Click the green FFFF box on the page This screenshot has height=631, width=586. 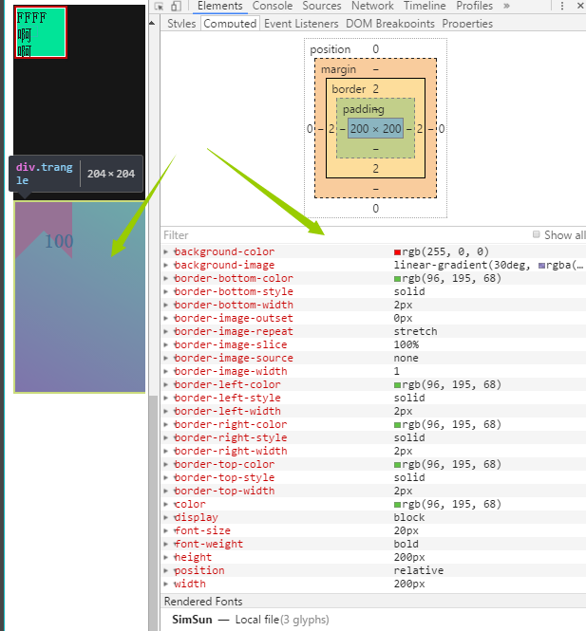(40, 32)
